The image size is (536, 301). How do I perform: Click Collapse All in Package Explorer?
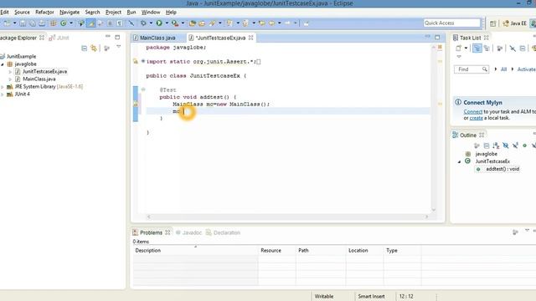tap(84, 48)
